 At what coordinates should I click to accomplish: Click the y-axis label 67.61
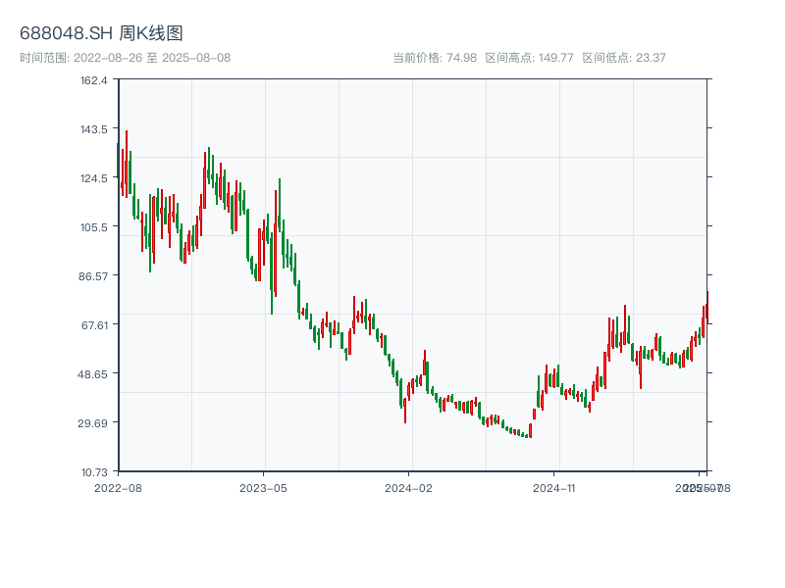click(x=94, y=325)
